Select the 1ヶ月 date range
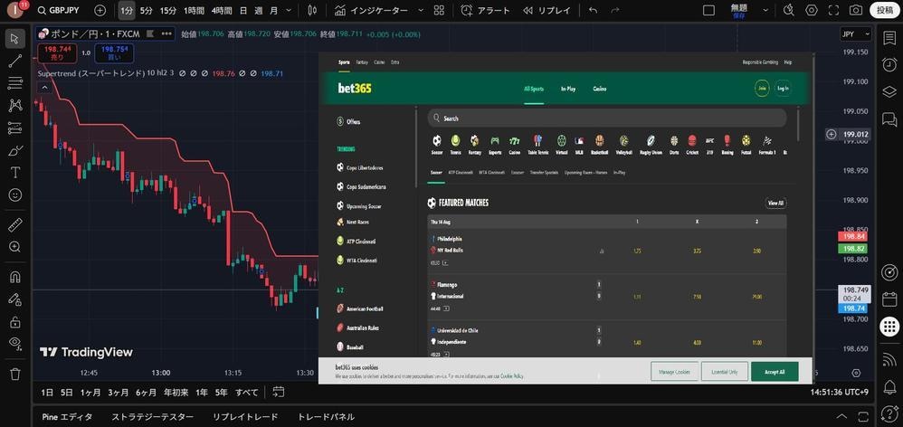Viewport: 903px width, 427px height. [x=90, y=393]
